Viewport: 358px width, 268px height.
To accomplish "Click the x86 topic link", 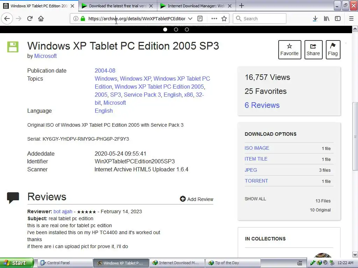I will (188, 95).
